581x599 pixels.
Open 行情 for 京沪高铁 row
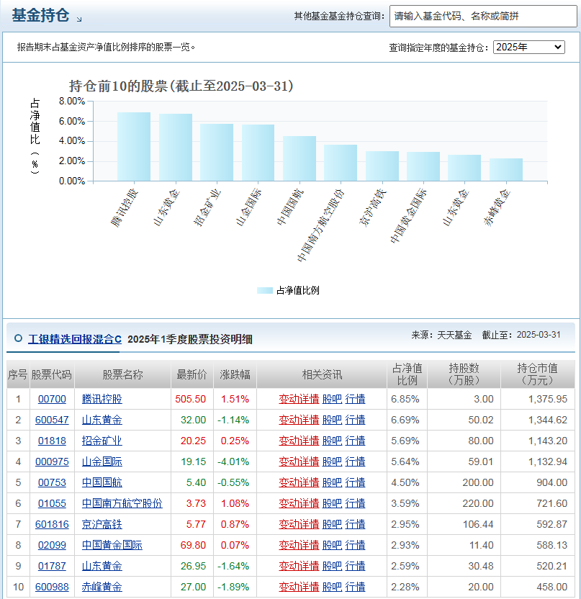(x=355, y=524)
